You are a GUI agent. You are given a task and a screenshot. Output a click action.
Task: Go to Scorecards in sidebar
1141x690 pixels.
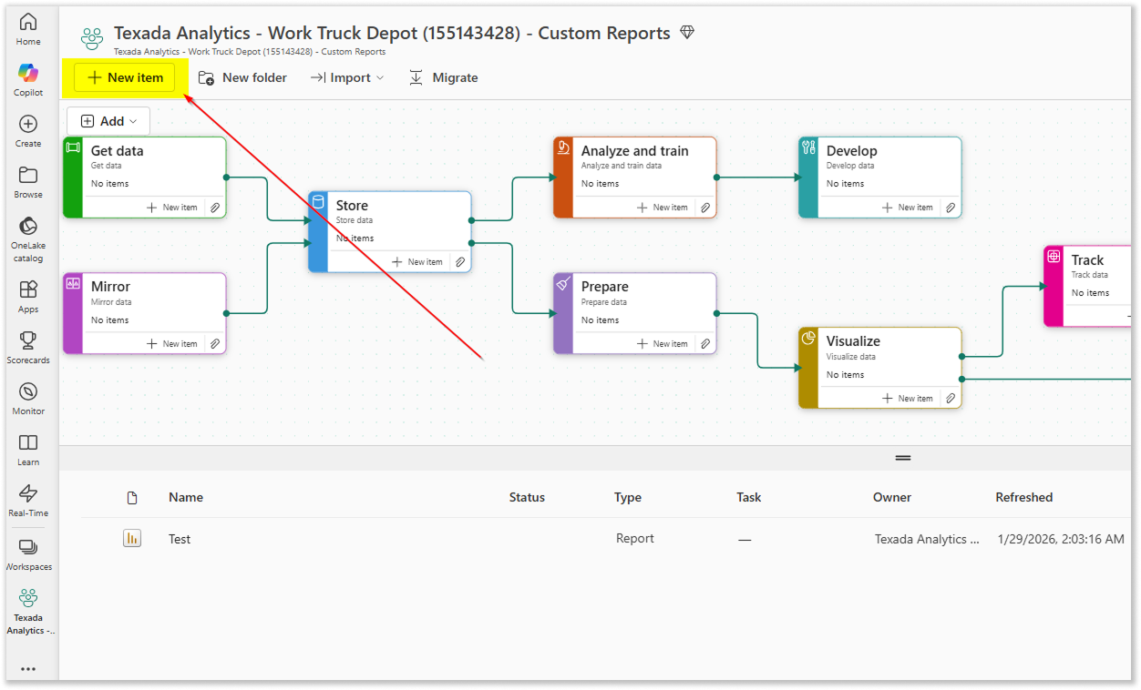28,346
